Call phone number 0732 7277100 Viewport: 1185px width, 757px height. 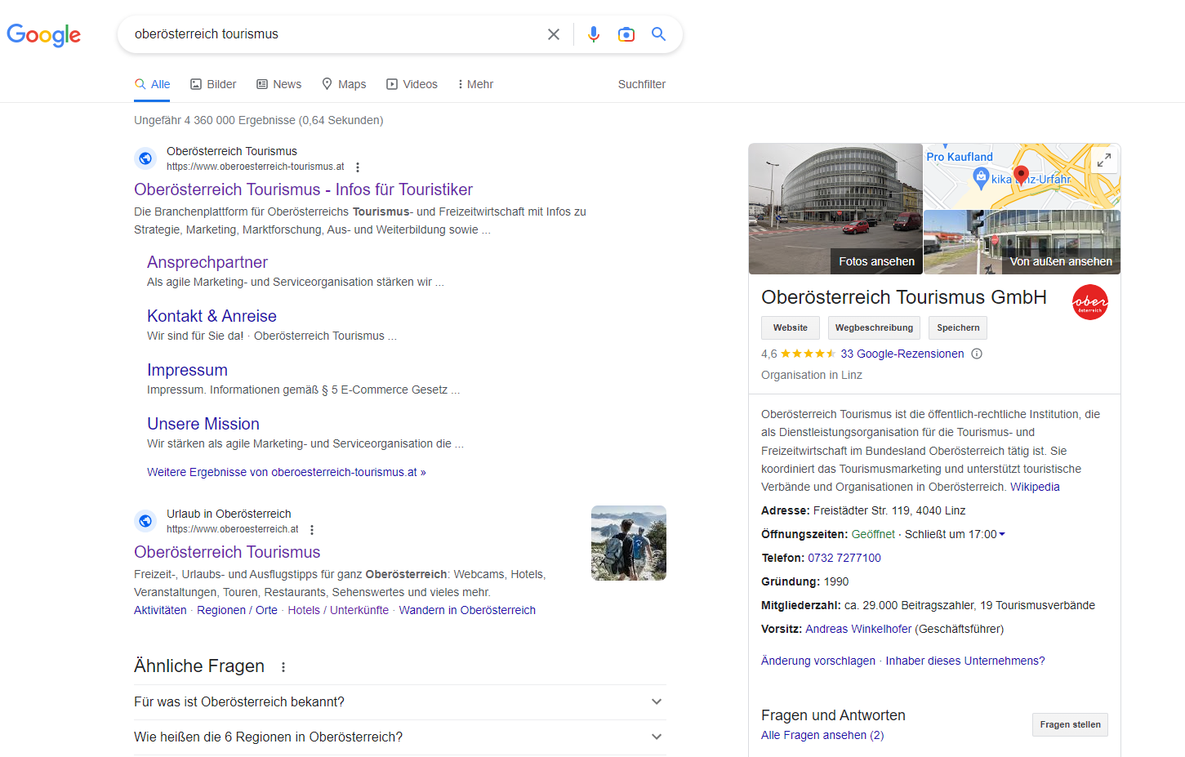pos(844,558)
